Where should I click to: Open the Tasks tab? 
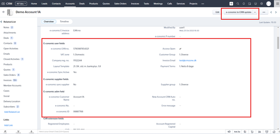tap(146, 4)
